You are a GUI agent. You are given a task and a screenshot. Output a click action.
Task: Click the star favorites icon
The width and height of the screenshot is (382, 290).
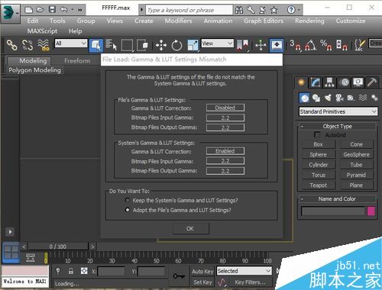coord(274,10)
